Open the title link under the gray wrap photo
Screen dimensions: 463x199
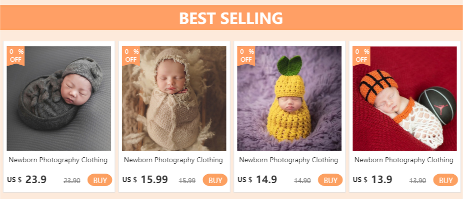coord(58,160)
